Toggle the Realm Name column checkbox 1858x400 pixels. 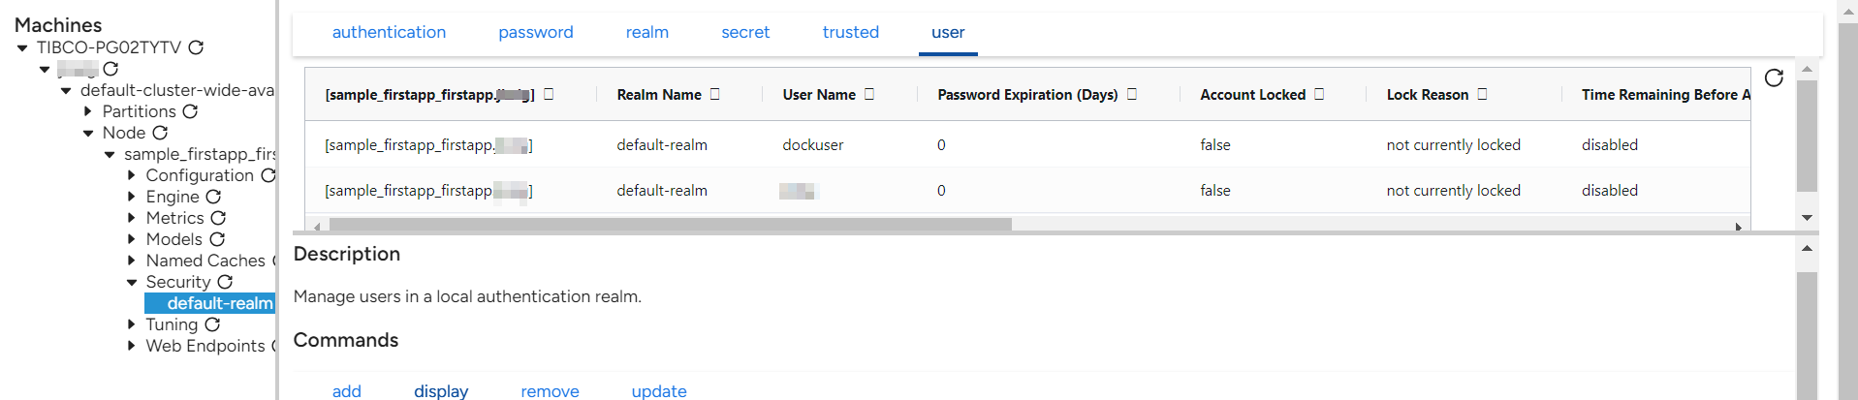(715, 94)
